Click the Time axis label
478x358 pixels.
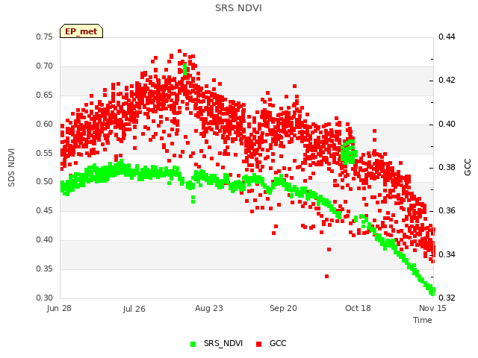423,320
